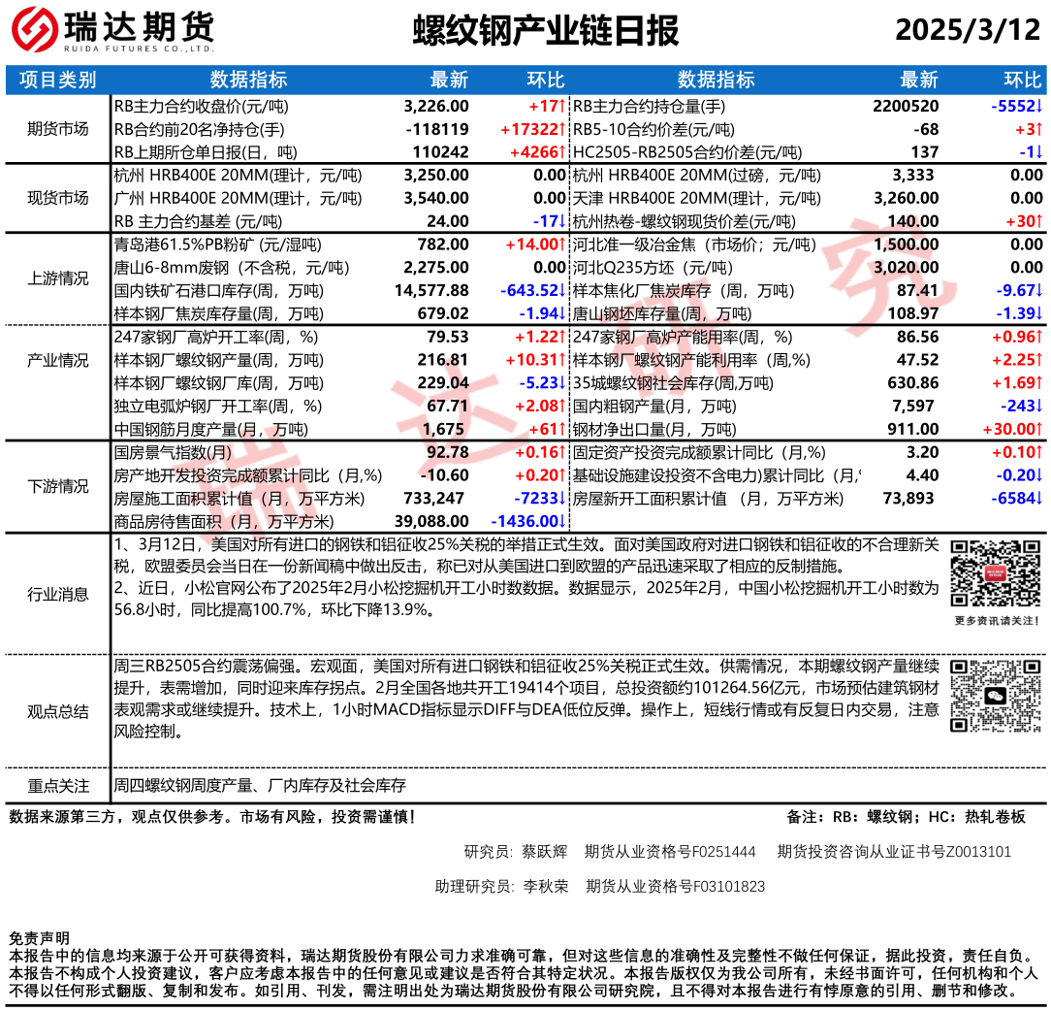This screenshot has width=1051, height=1011.
Task: Click the 天津 HRB400E price 3,260.00
Action: click(907, 199)
